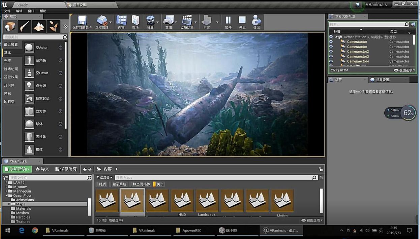Toggle the 材质 filter chip
Viewport: 420px width, 239px height.
click(x=102, y=184)
